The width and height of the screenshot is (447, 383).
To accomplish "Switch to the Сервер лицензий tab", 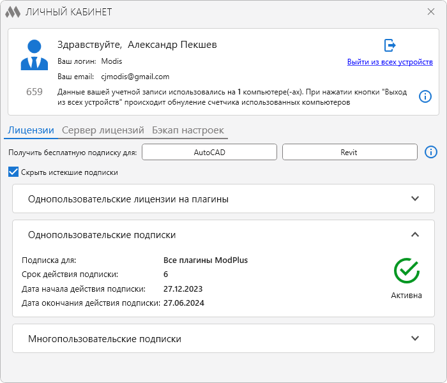I will click(103, 130).
